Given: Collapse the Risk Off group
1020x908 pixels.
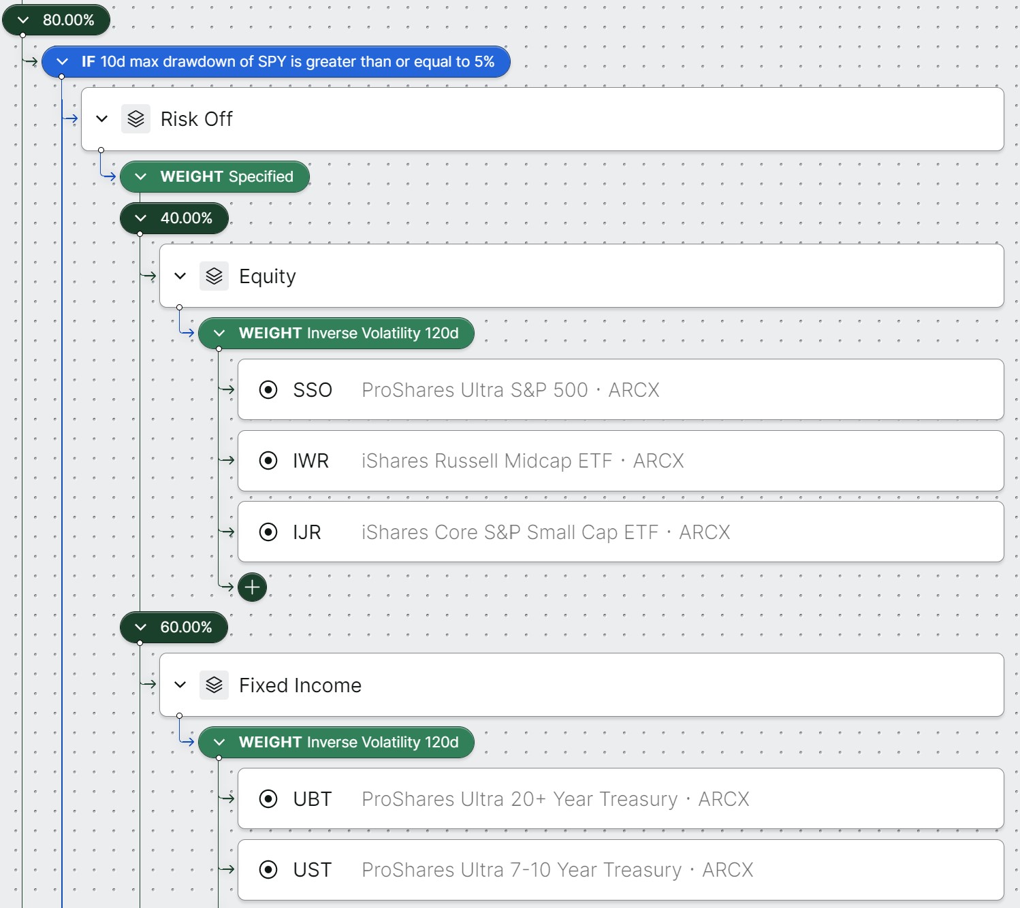Looking at the screenshot, I should point(102,119).
